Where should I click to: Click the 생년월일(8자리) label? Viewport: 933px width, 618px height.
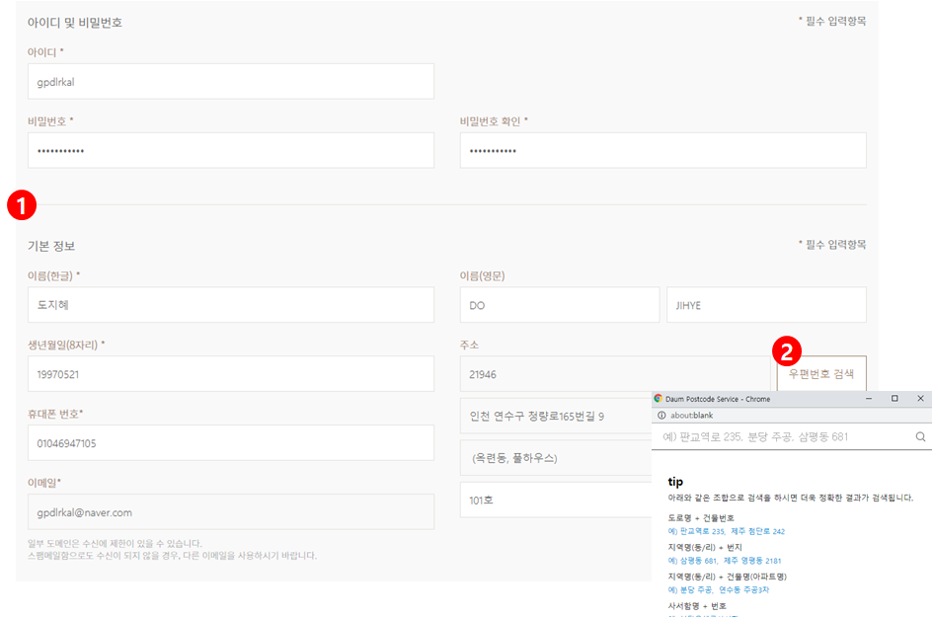[66, 345]
